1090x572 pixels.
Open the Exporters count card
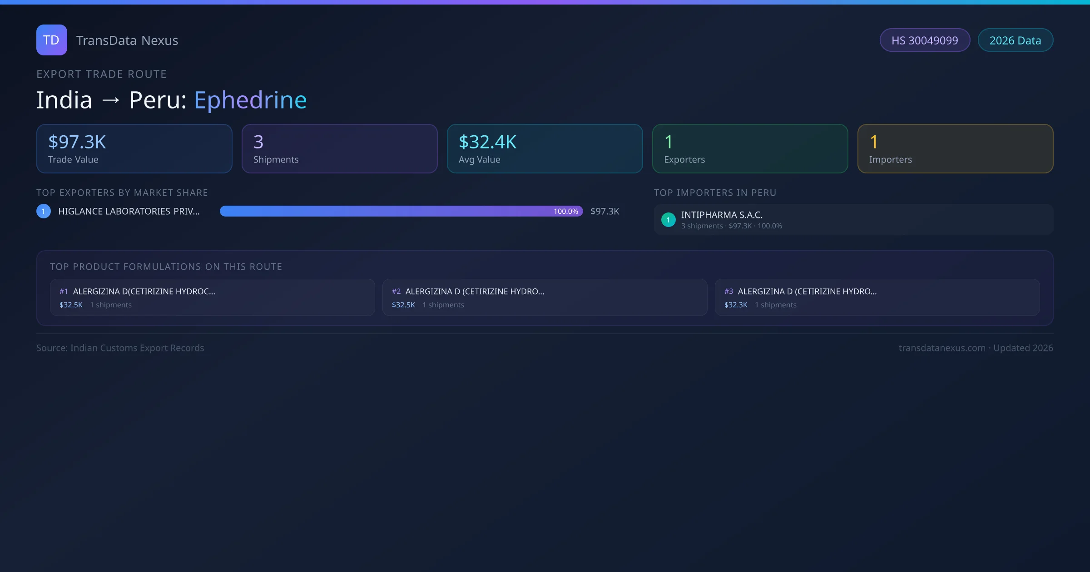pos(750,149)
